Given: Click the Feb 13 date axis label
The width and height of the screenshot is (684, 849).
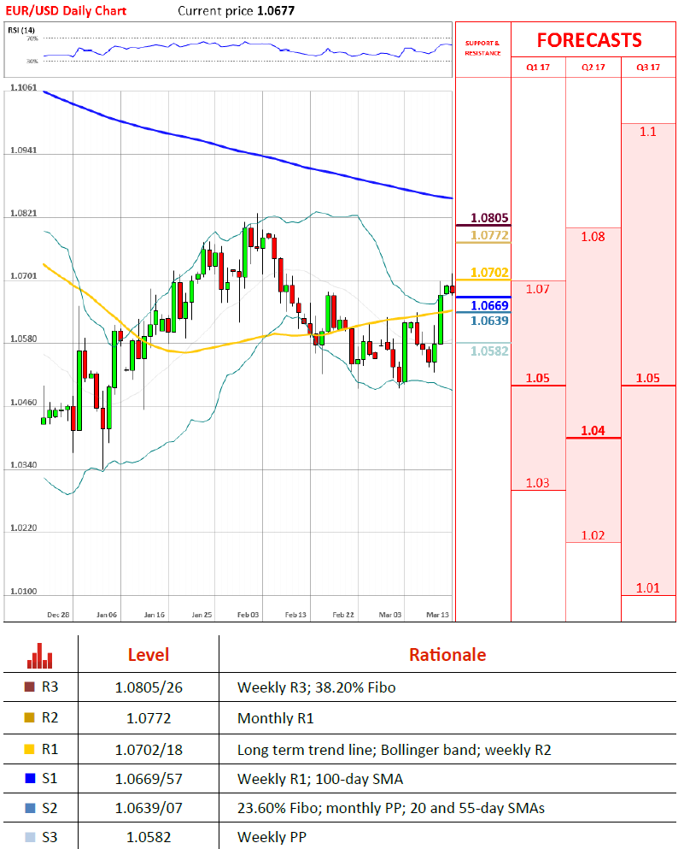Looking at the screenshot, I should pos(295,615).
